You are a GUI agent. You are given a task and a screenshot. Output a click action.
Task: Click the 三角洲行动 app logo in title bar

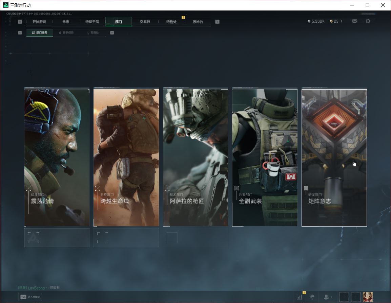pos(5,5)
